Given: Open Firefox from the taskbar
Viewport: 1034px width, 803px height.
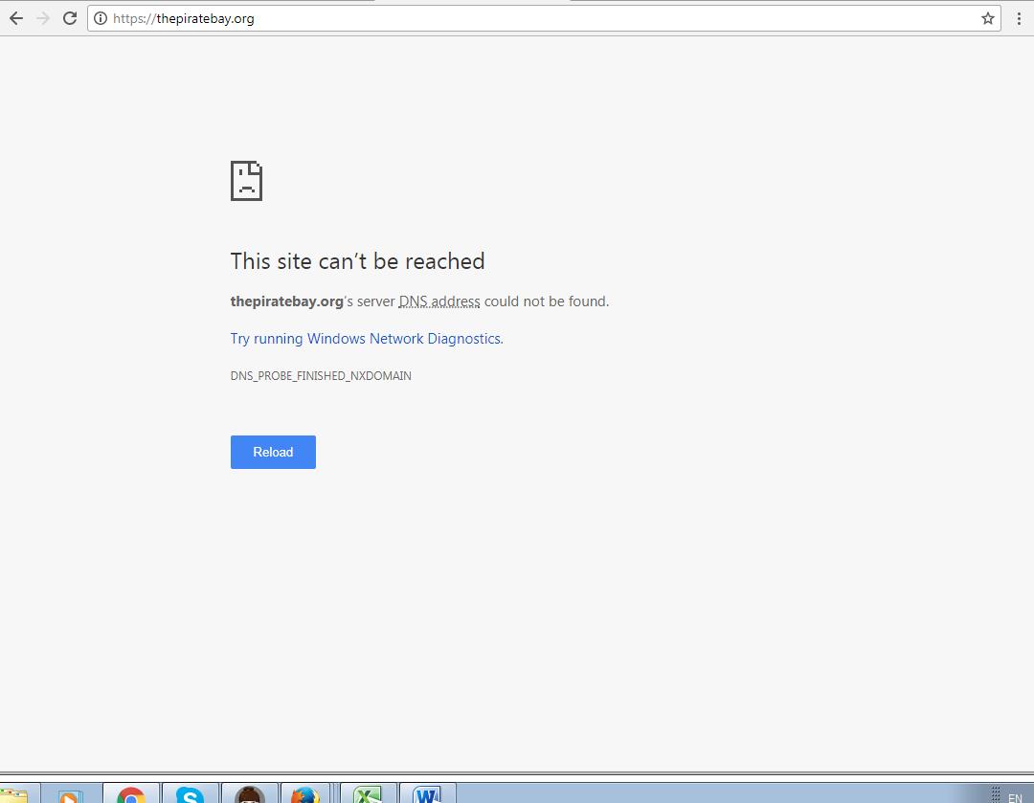Looking at the screenshot, I should click(305, 793).
